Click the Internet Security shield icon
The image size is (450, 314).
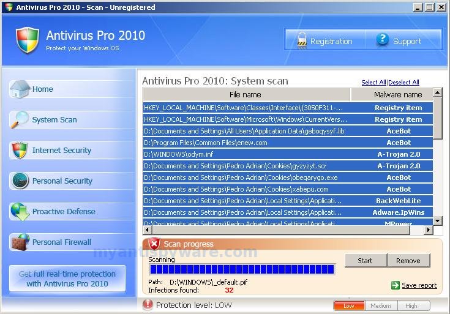pos(20,150)
